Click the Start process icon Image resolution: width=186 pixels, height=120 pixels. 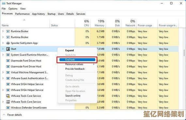pyautogui.click(x=8, y=49)
